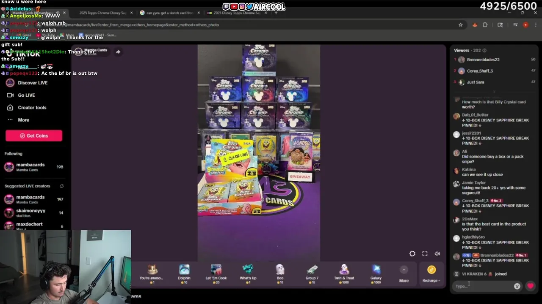Open mambacards under Following
Image resolution: width=542 pixels, height=304 pixels.
(34, 167)
